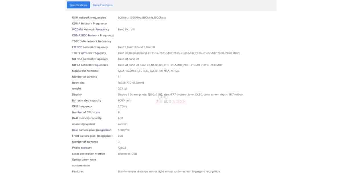The height and width of the screenshot is (179, 342).
Task: Click the NR NSA network frequency label
Action: 90,59
